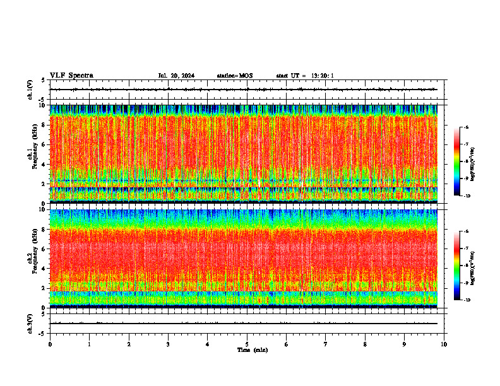
Task: Click the ch.3 voltage waveform trace
Action: (x=244, y=324)
